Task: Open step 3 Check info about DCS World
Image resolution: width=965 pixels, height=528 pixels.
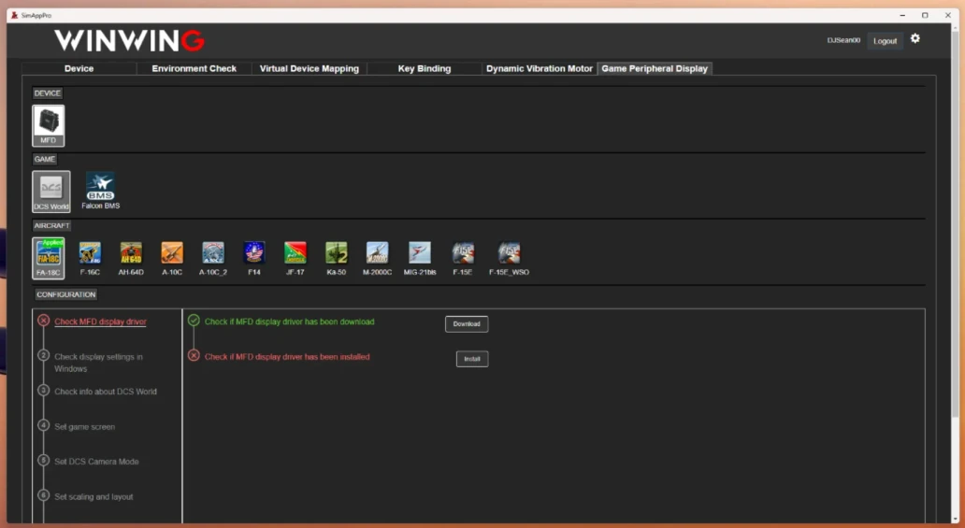Action: (106, 392)
